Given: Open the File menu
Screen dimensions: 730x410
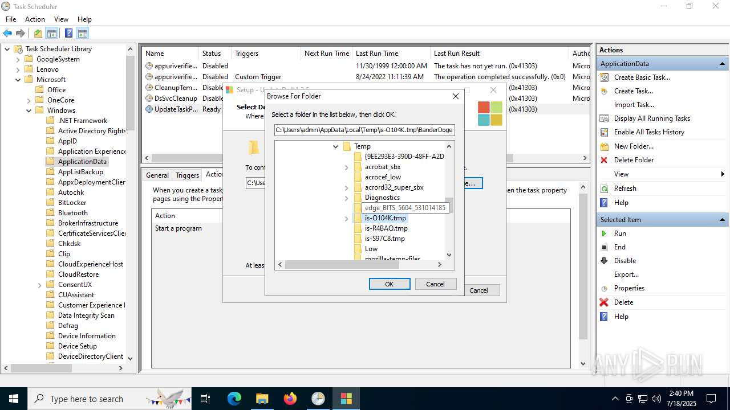Looking at the screenshot, I should [11, 19].
